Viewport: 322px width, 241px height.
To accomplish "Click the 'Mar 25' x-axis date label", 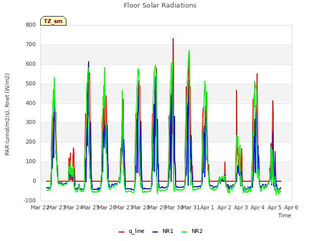I will click(x=90, y=207).
